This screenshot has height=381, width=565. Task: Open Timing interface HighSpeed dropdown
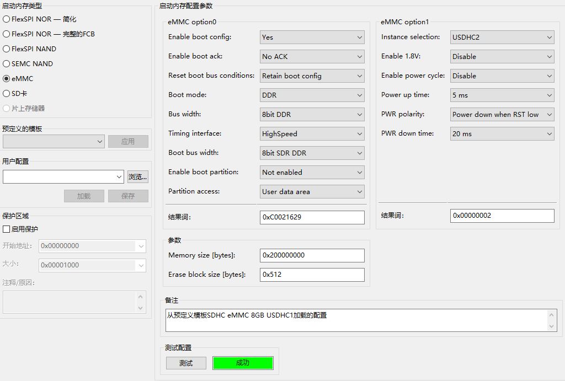(x=312, y=133)
